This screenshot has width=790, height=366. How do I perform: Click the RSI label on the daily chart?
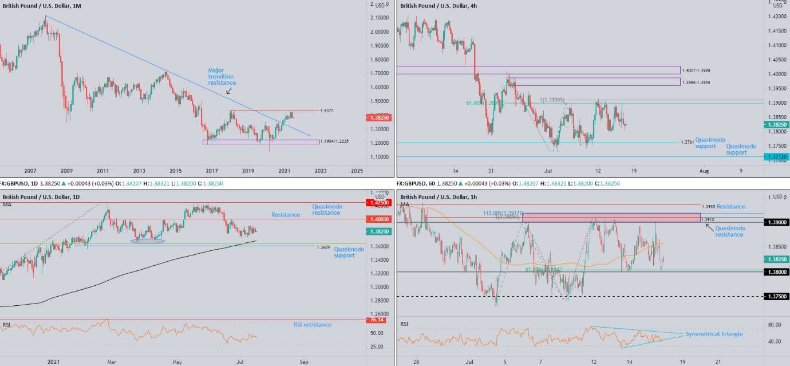(x=7, y=324)
